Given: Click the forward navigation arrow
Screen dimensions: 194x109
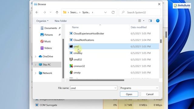Looking at the screenshot, I should coord(45,12).
